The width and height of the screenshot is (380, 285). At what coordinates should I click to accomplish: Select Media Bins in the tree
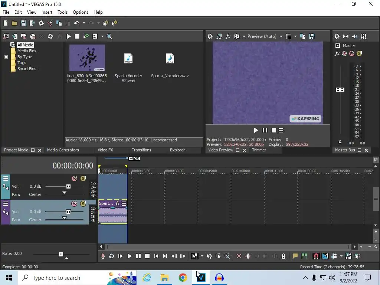pyautogui.click(x=27, y=51)
